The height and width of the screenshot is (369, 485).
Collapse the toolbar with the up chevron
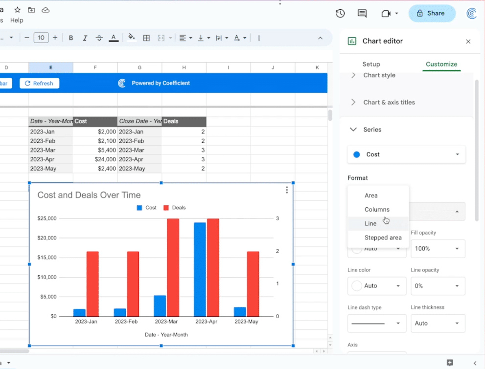coord(320,38)
